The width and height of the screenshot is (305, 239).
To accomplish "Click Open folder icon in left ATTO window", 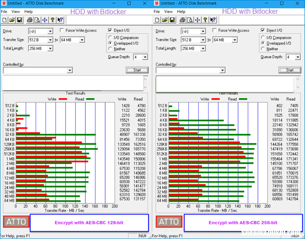I will pyautogui.click(x=12, y=20).
